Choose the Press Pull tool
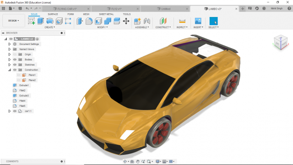The image size is (293, 165). click(x=80, y=21)
